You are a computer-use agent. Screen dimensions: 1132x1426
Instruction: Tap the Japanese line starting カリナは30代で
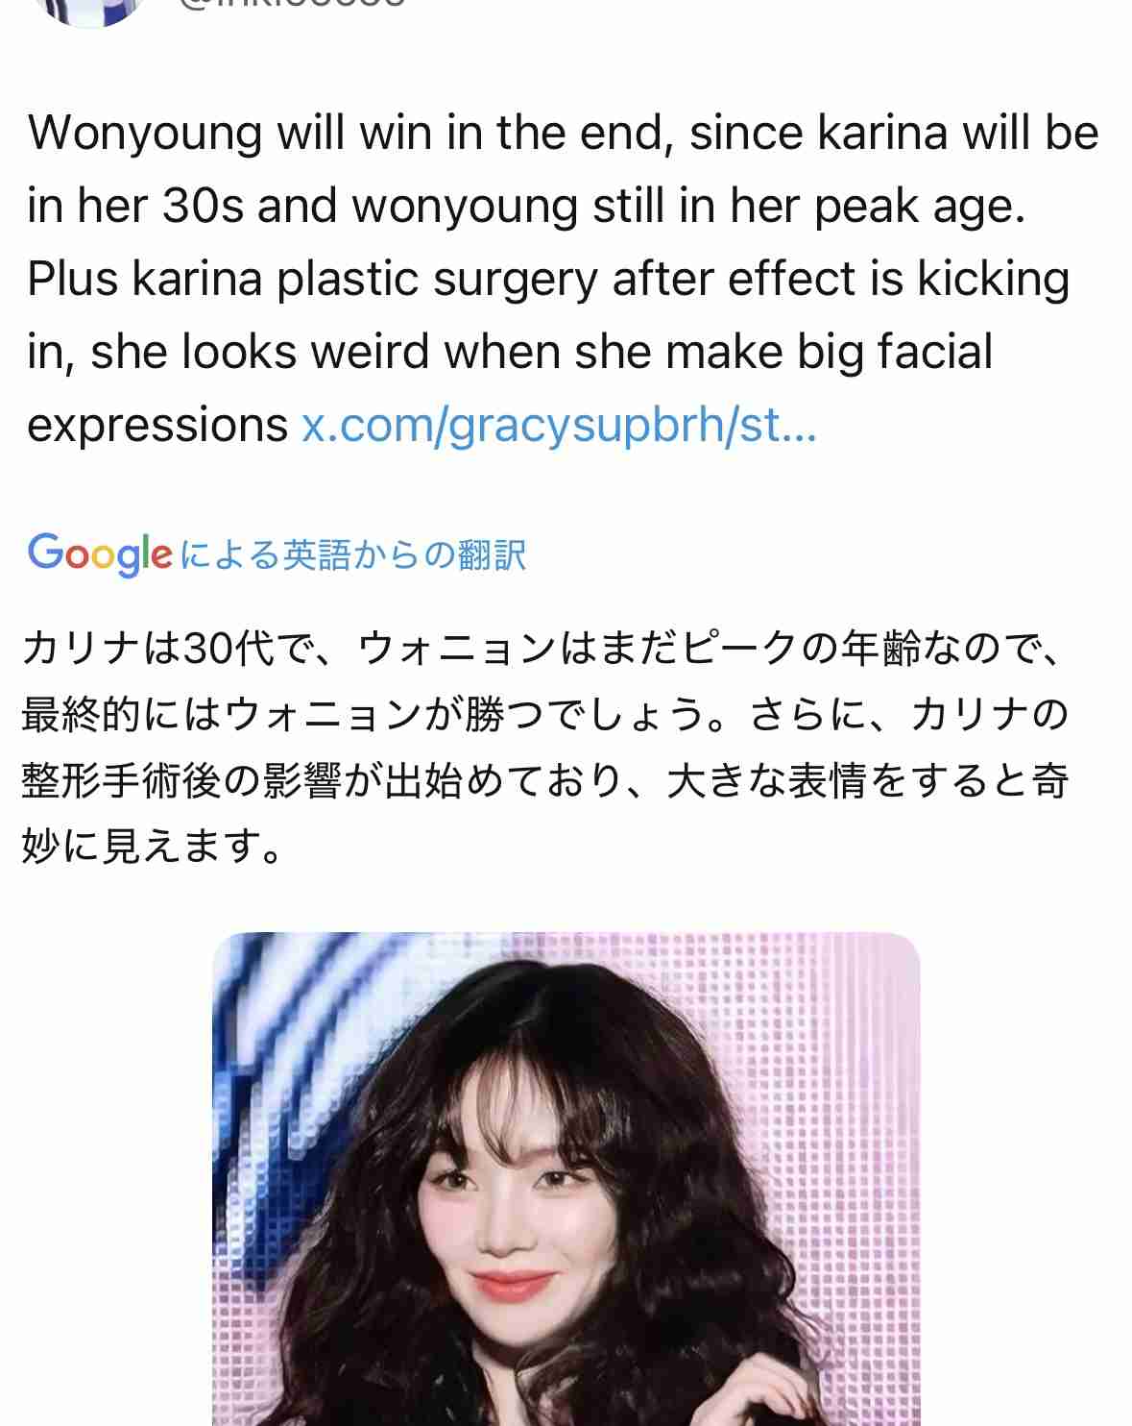(x=543, y=649)
